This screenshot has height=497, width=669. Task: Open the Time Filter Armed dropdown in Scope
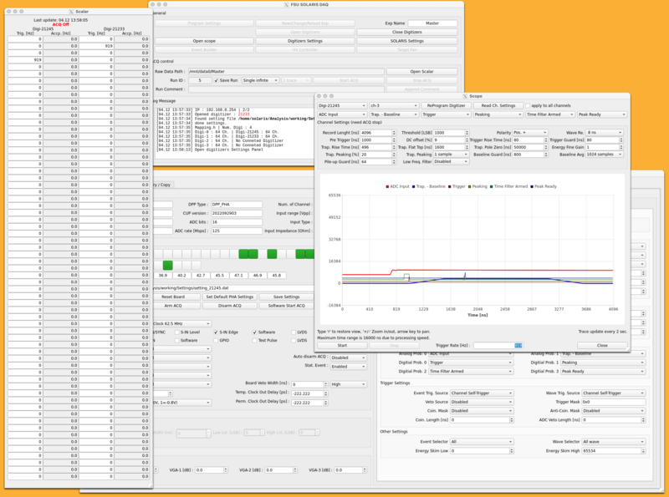(550, 114)
